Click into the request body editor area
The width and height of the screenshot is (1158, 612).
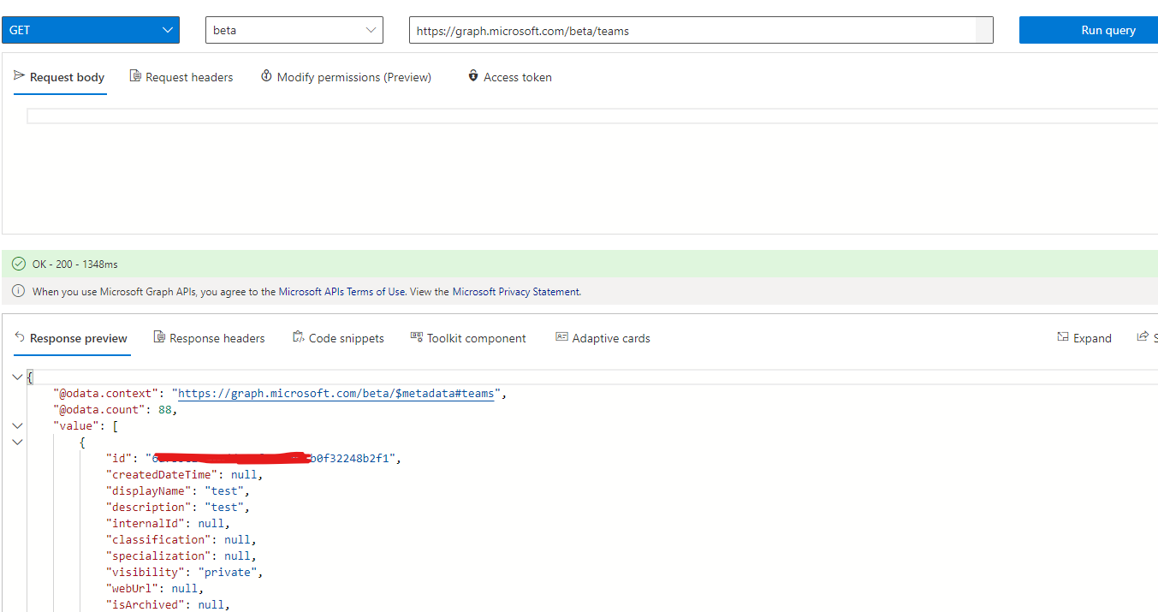592,116
